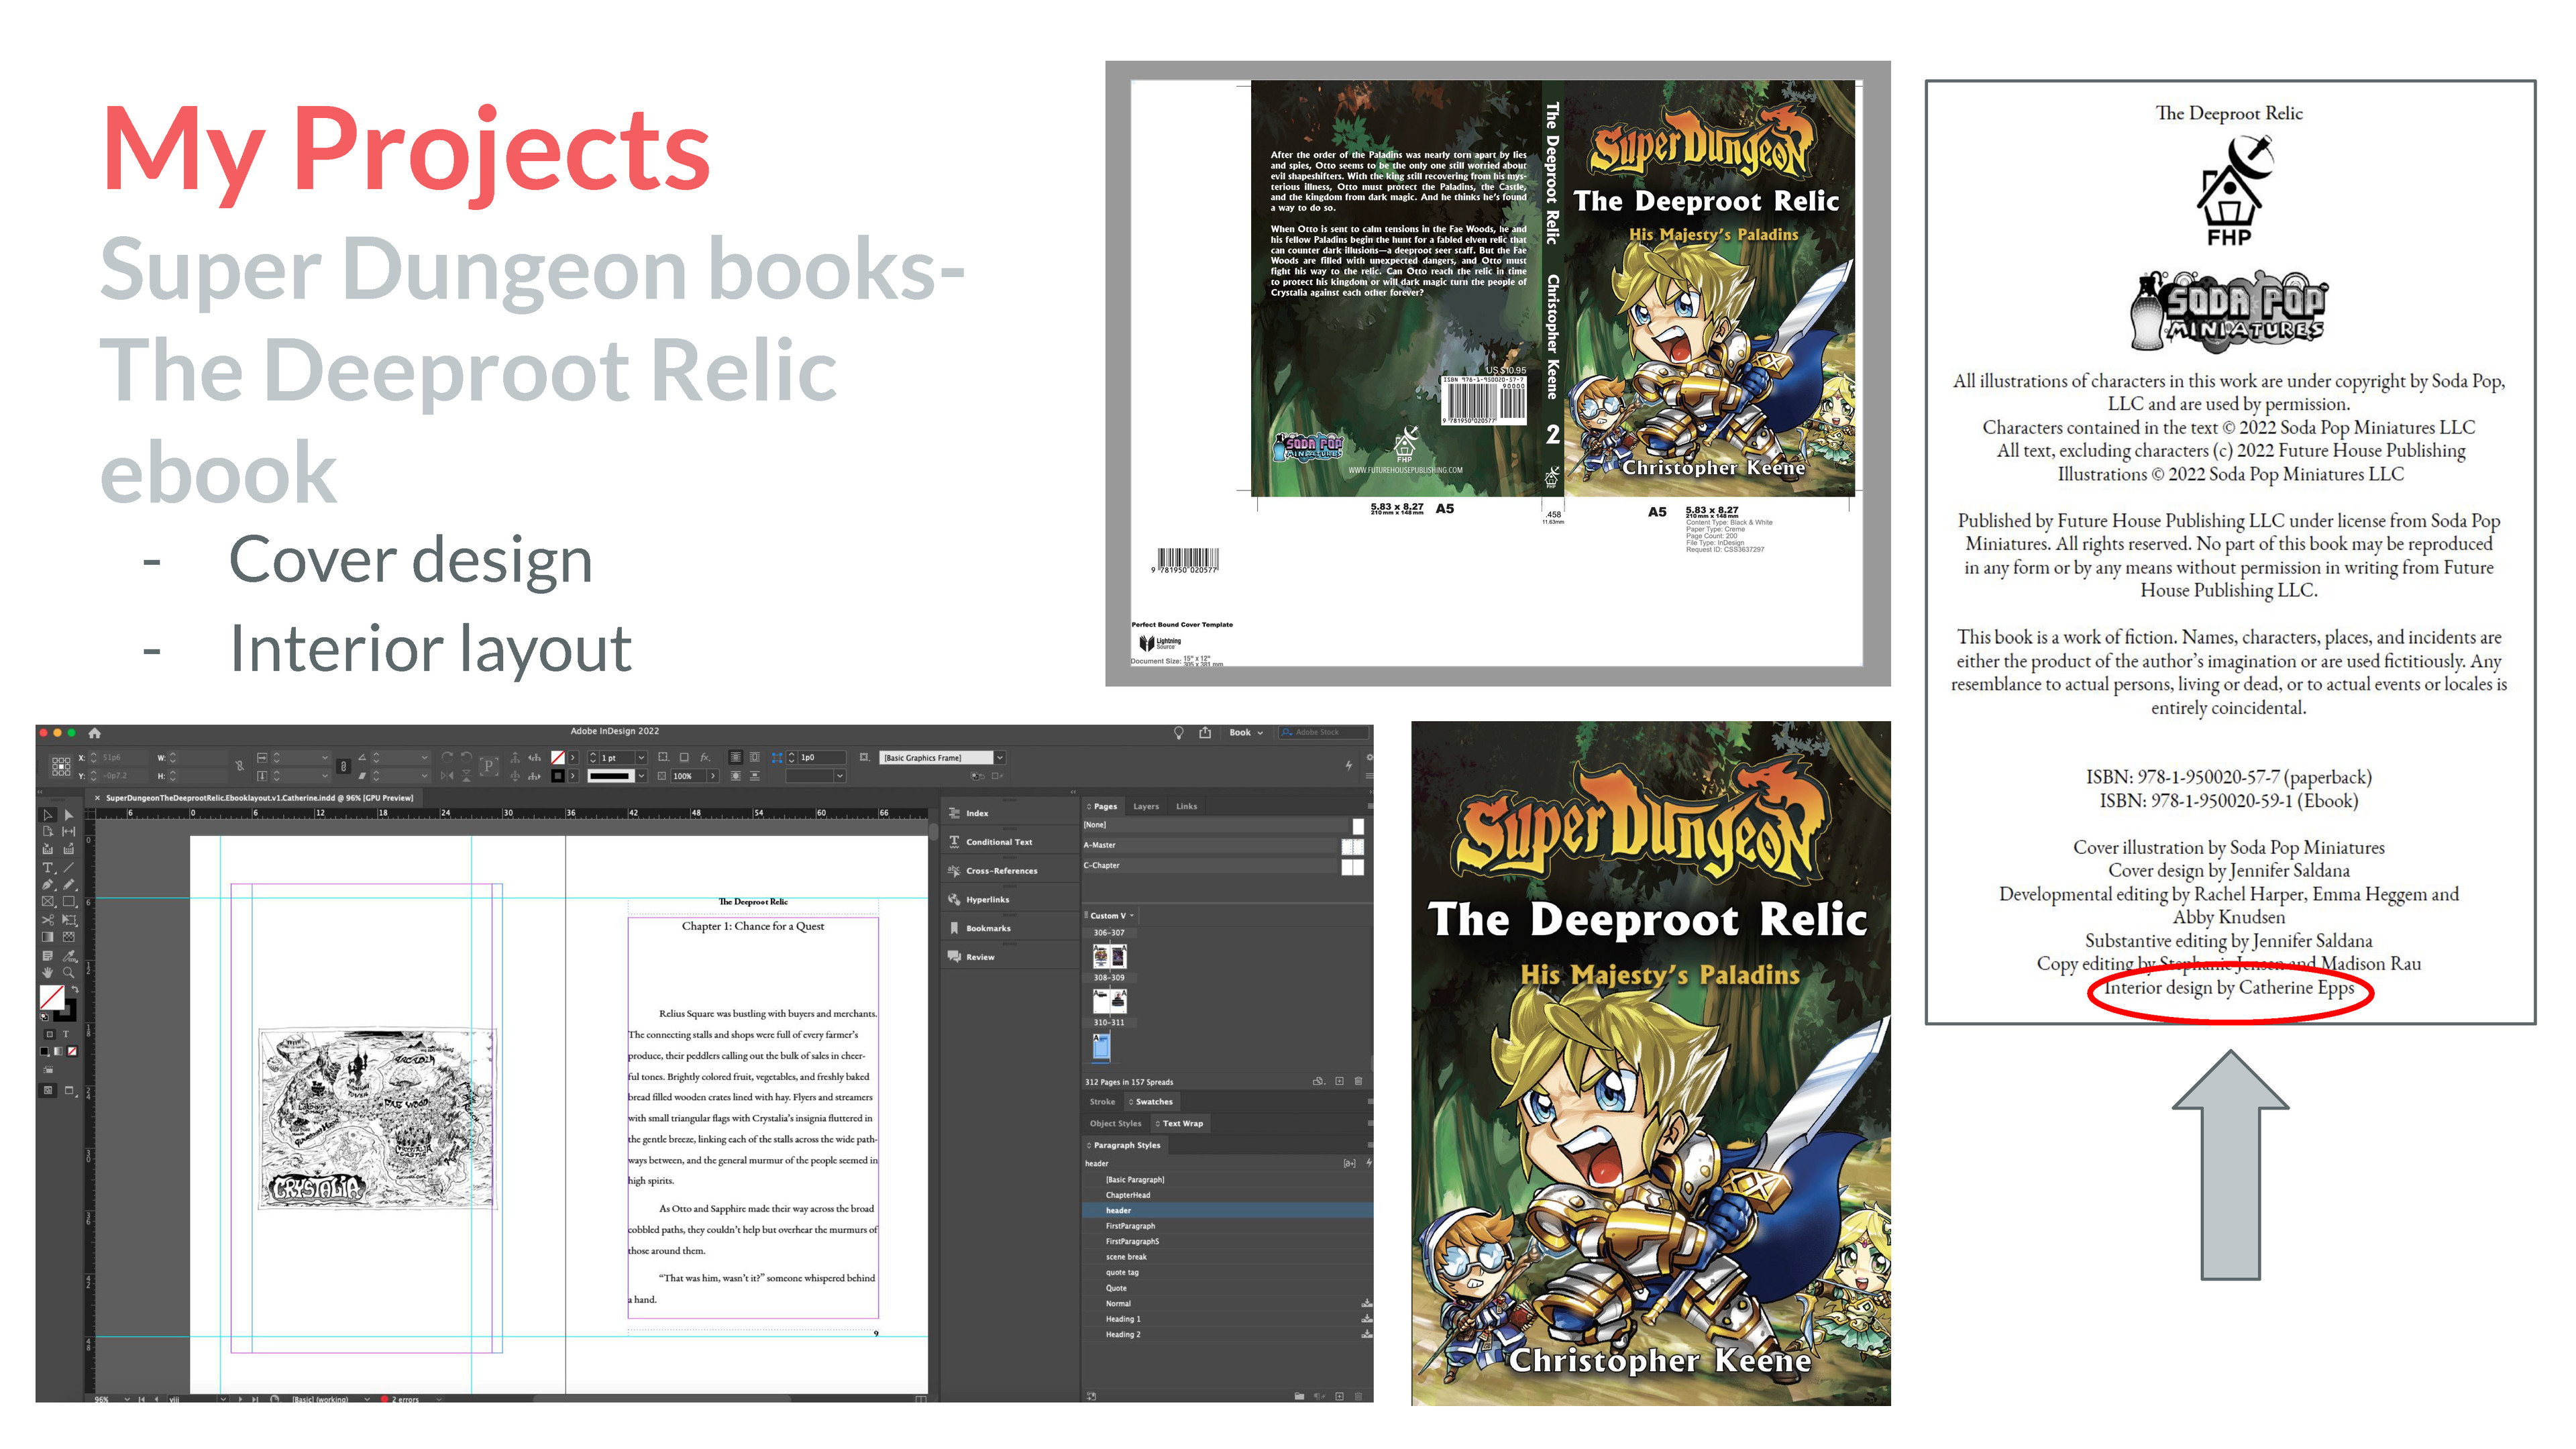2576x1449 pixels.
Task: Click the quick apply lightning icon in control bar
Action: click(1348, 765)
